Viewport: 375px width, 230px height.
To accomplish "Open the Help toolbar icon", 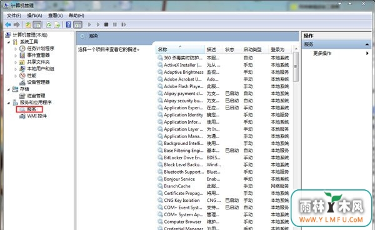I will 69,24.
